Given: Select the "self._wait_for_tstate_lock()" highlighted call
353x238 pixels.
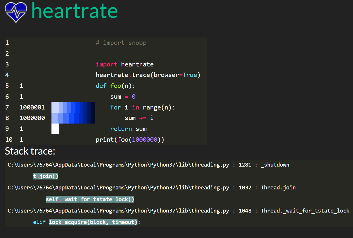Looking at the screenshot, I should tap(89, 199).
